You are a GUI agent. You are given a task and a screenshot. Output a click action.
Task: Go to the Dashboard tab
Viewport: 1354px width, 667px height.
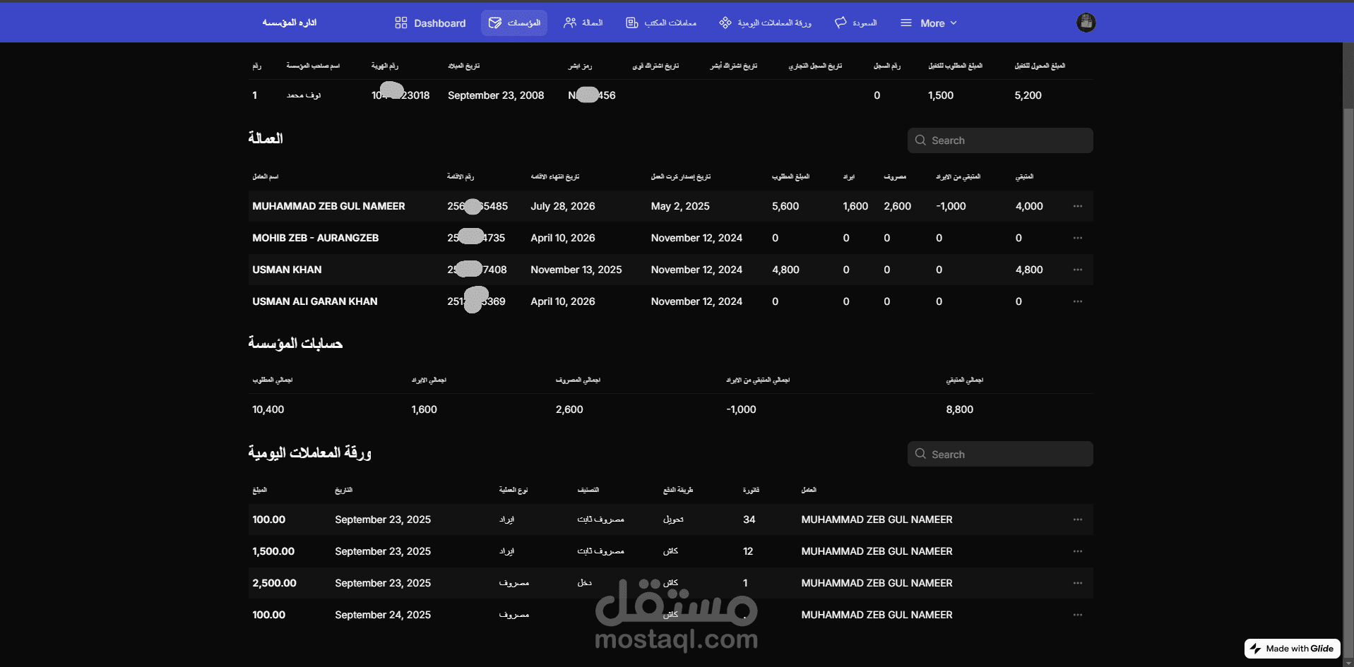[x=430, y=23]
